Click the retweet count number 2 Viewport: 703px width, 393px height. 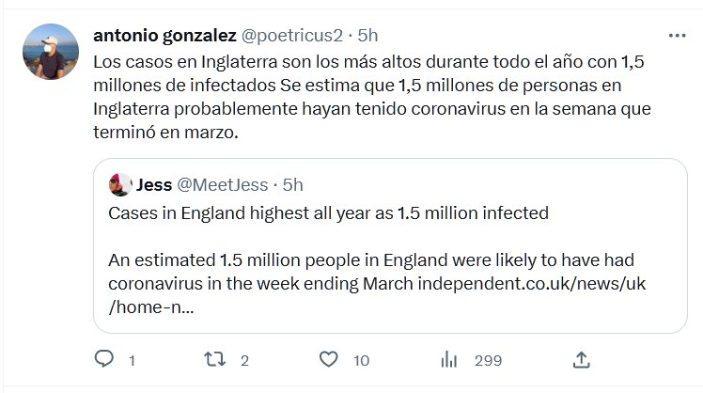244,360
